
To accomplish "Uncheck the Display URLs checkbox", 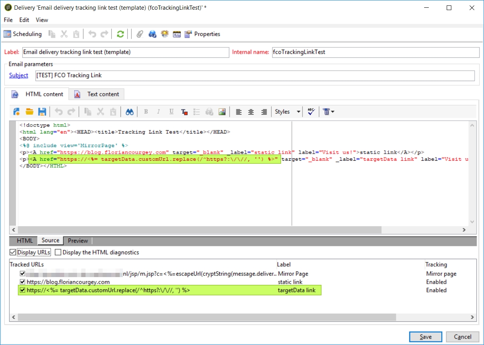I will [13, 253].
